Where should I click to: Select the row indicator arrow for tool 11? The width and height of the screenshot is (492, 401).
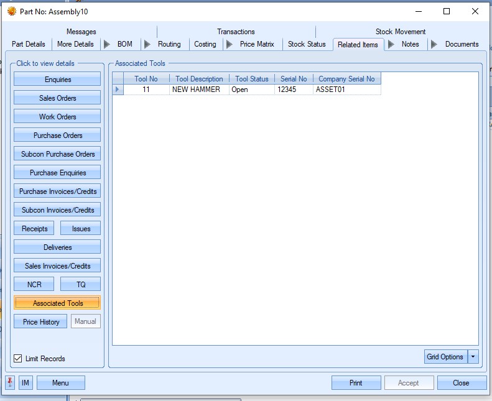[117, 90]
